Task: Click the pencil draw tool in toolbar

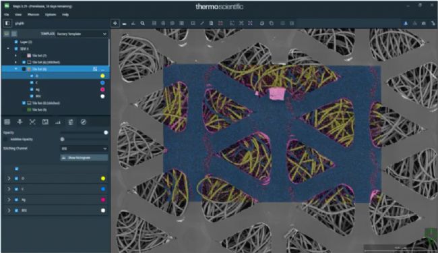Action: (x=202, y=23)
